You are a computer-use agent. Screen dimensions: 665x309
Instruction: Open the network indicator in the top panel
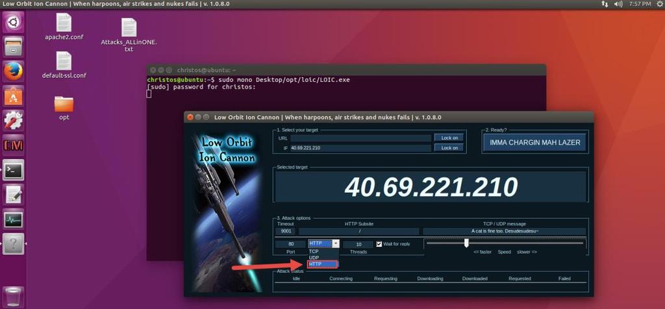[x=605, y=4]
